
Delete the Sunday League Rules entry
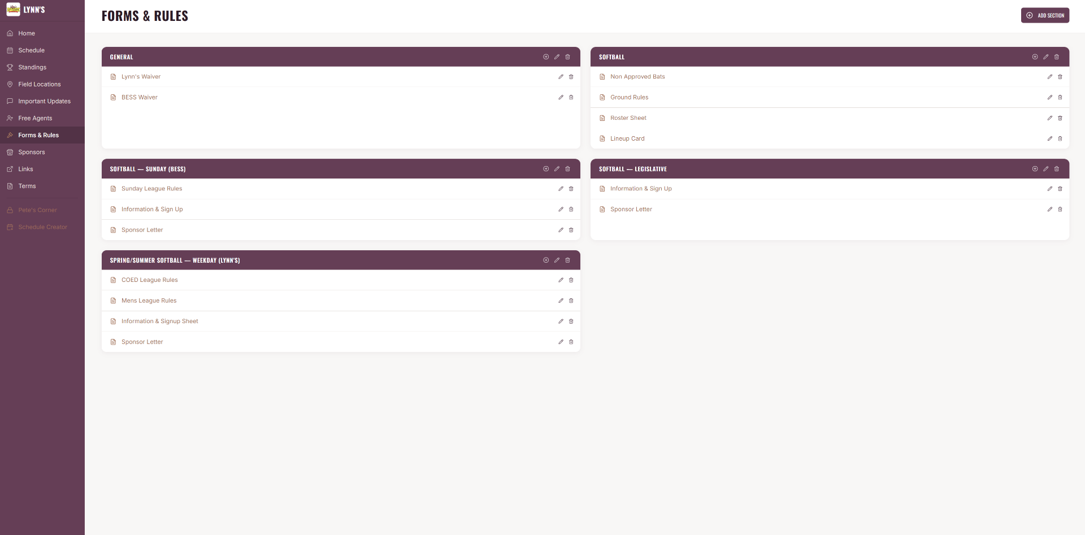(571, 189)
